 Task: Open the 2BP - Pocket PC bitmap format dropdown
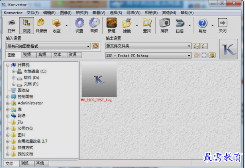[148, 55]
